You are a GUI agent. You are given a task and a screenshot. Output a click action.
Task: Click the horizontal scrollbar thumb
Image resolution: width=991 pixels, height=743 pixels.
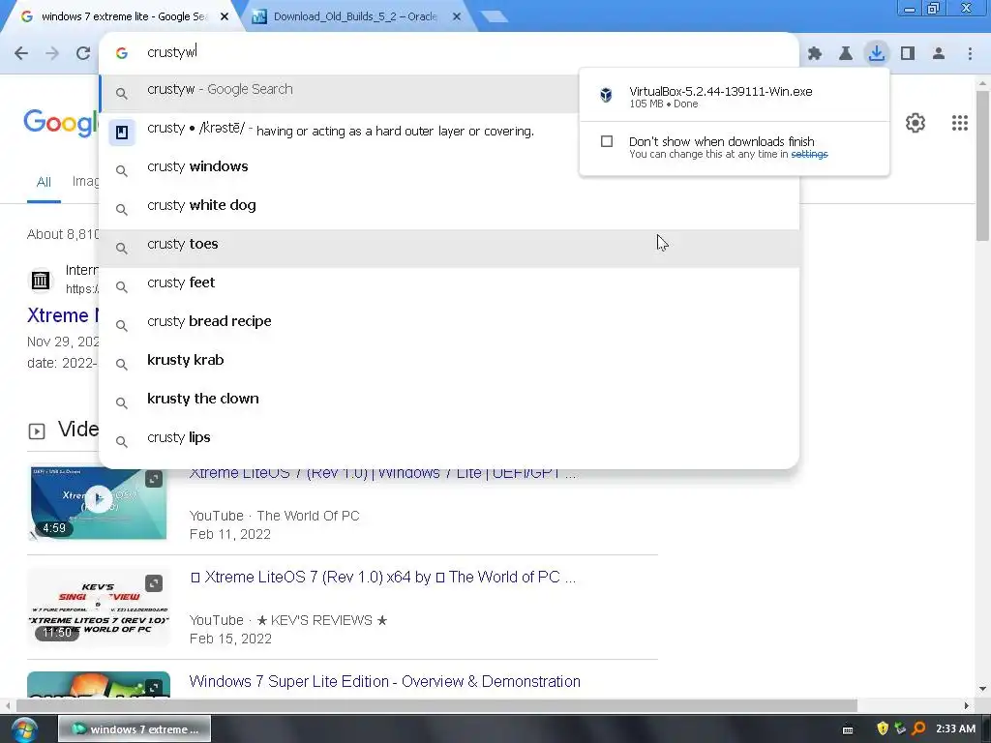click(436, 705)
